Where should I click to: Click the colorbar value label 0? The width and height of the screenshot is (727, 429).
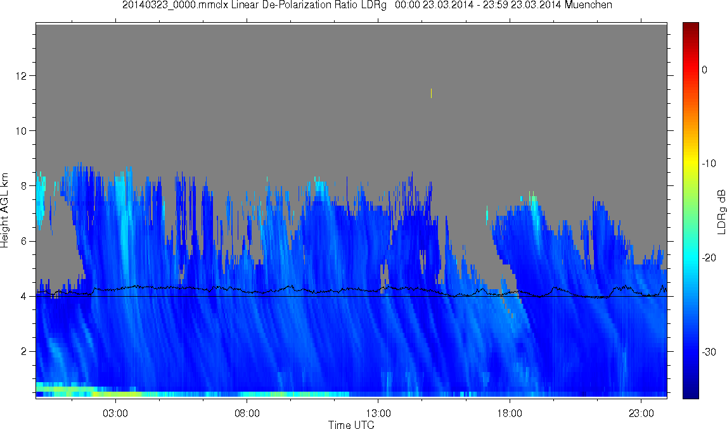705,70
